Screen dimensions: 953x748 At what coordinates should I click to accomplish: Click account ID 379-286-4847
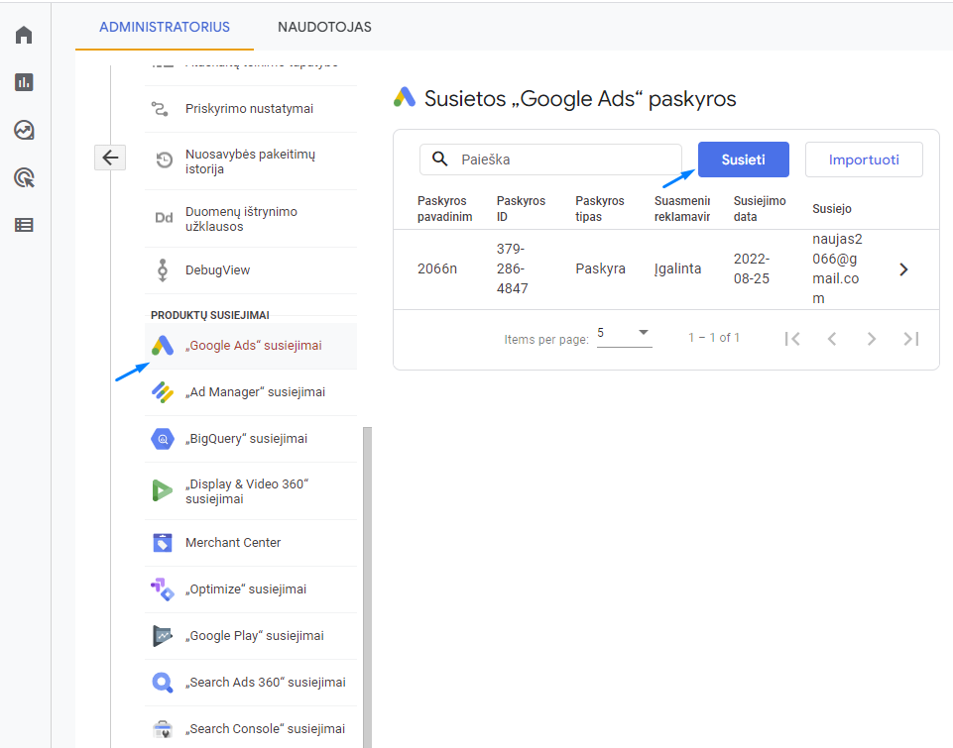[x=512, y=268]
